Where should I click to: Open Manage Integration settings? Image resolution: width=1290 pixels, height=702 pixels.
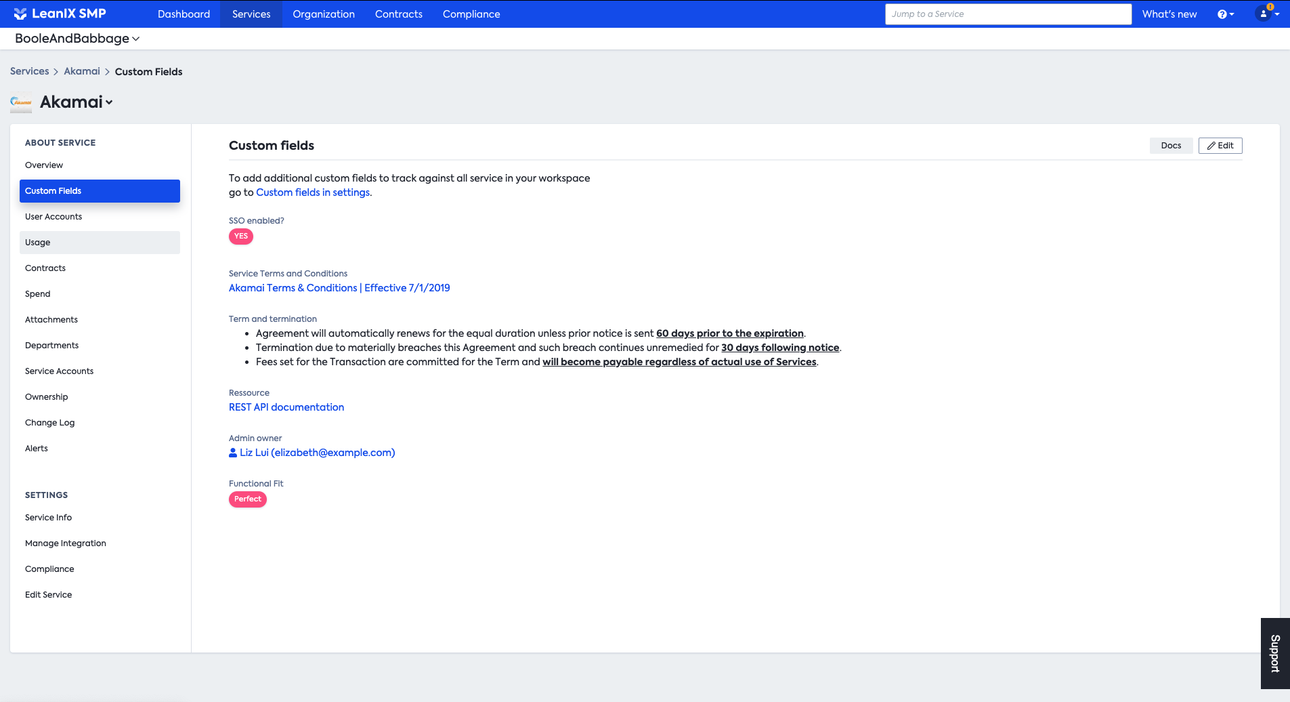(x=100, y=543)
